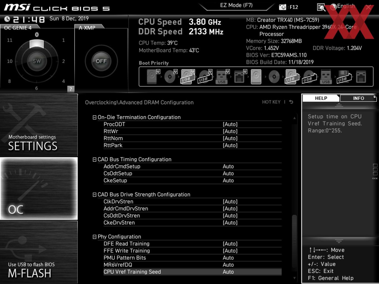Open RttNom [Auto] value dropdown

[230, 138]
